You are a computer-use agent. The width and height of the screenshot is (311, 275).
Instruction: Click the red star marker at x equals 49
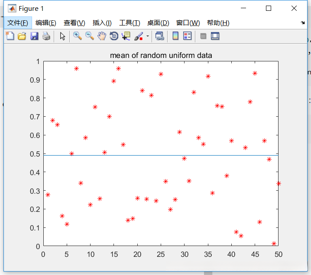pyautogui.click(x=274, y=243)
